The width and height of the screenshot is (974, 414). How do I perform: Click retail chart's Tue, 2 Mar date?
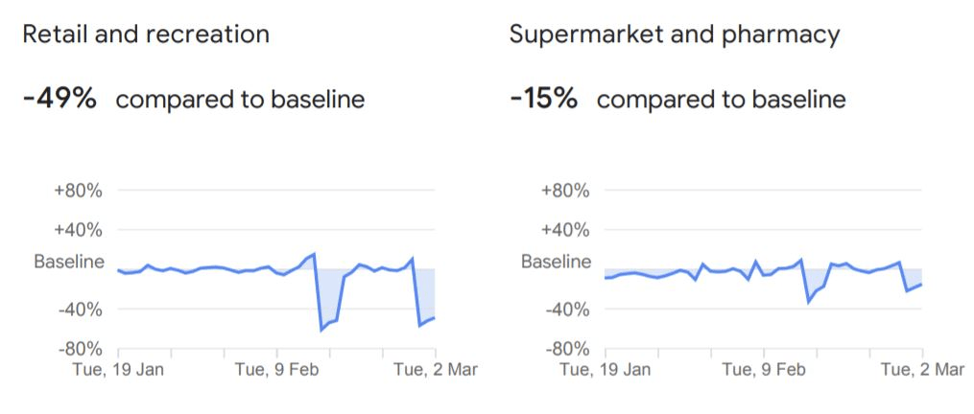click(434, 369)
